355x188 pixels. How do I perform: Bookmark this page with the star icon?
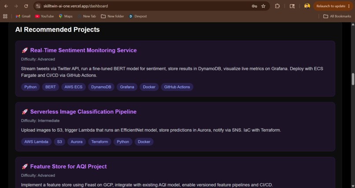(x=263, y=6)
